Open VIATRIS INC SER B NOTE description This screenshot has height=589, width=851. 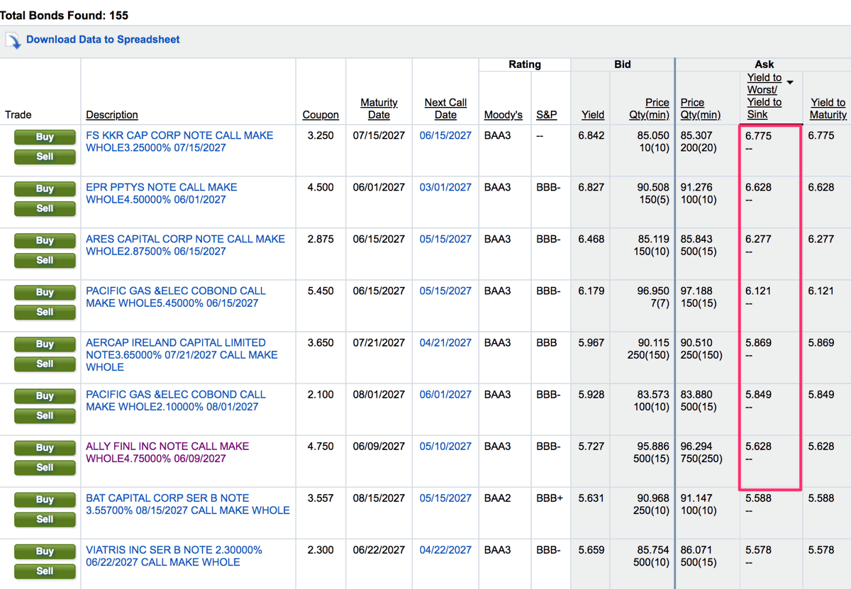coord(174,556)
